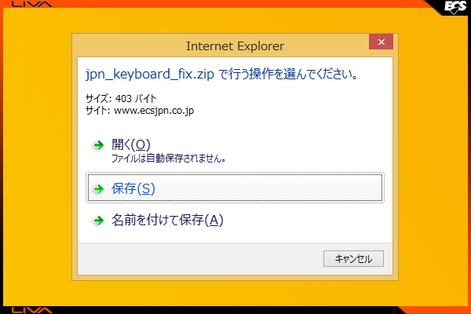471x314 pixels.
Task: Close the Internet Explorer download dialog
Action: pyautogui.click(x=382, y=42)
